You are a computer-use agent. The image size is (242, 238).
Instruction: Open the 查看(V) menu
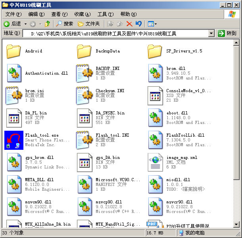(x=60, y=14)
